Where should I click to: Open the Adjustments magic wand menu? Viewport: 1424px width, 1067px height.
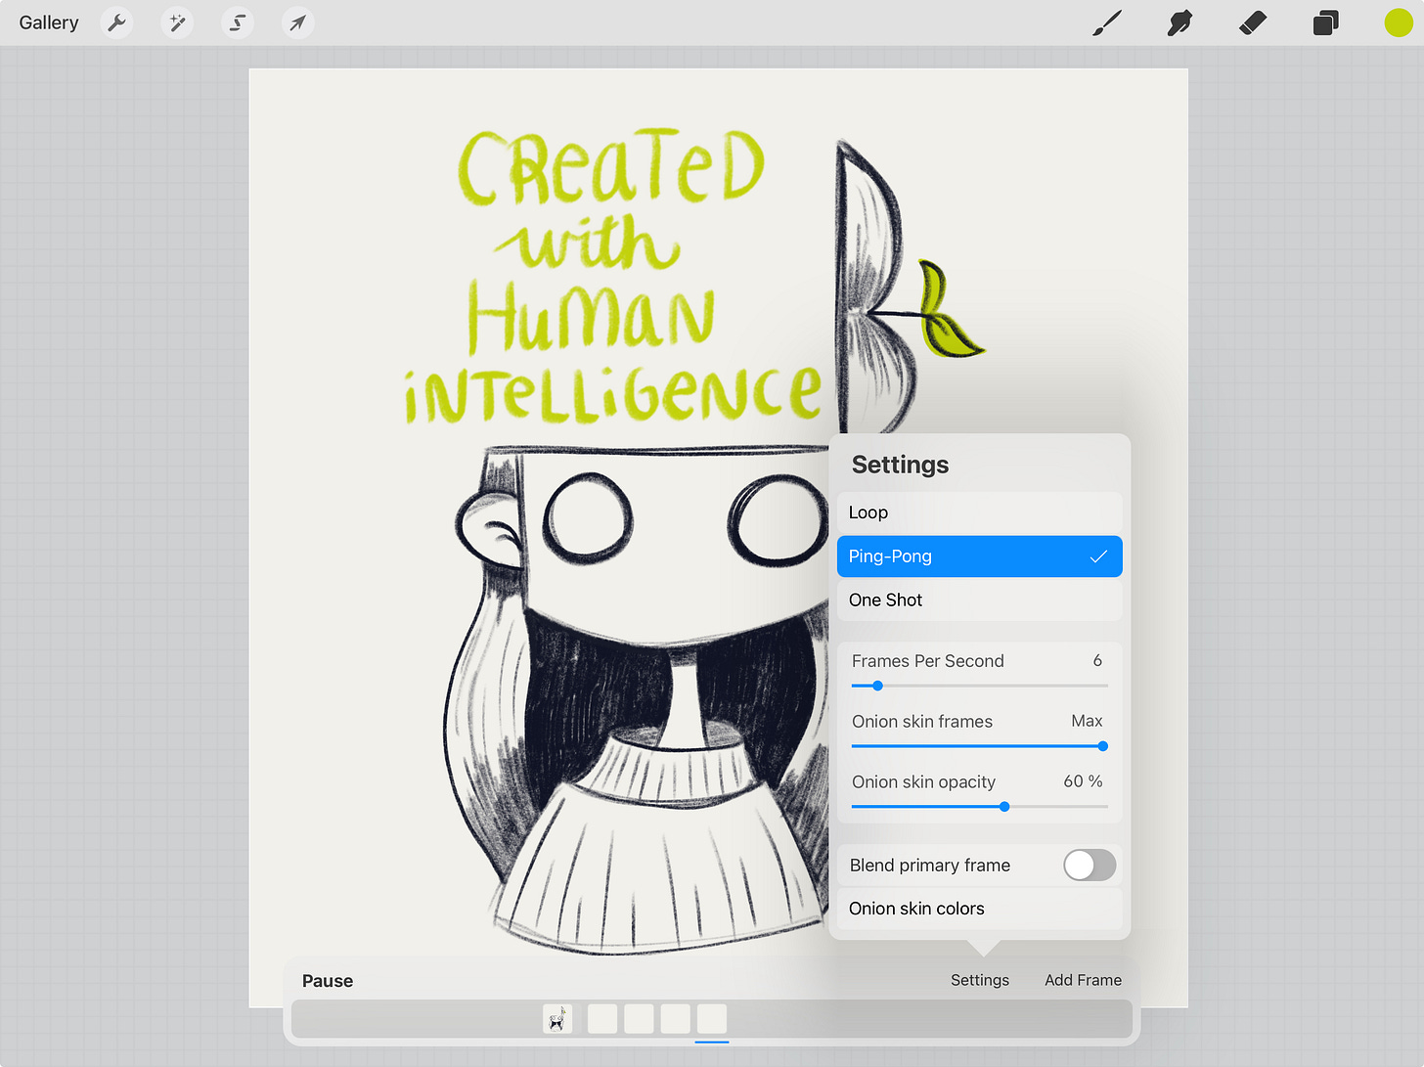(177, 22)
